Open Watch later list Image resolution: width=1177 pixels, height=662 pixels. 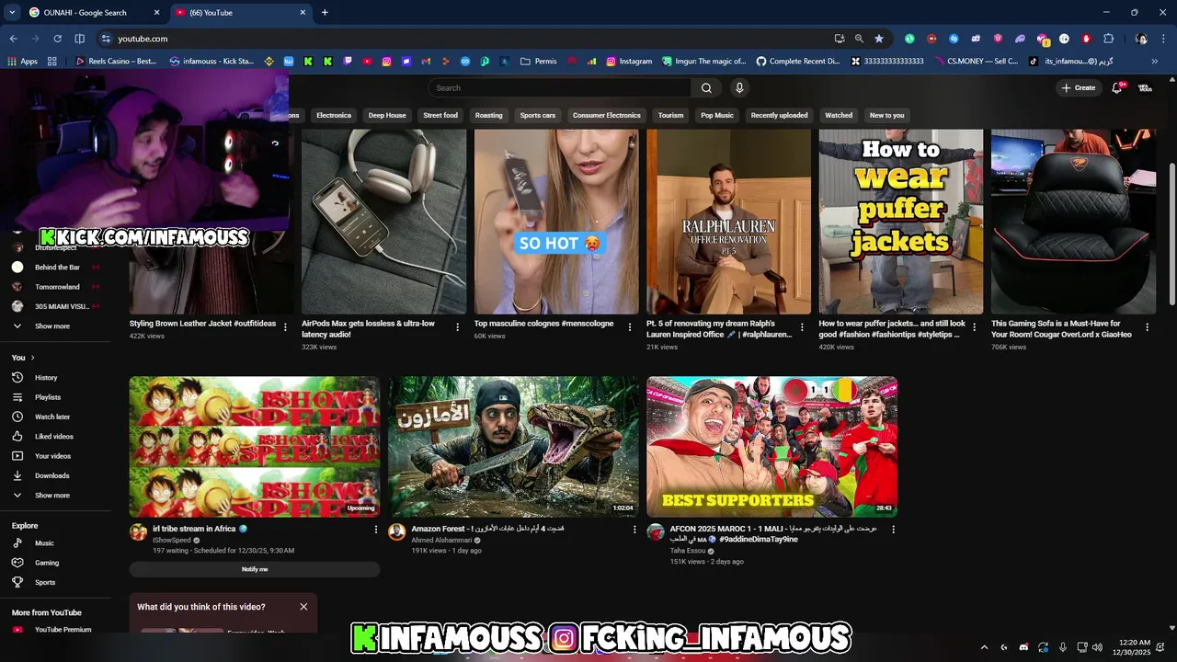click(x=51, y=417)
